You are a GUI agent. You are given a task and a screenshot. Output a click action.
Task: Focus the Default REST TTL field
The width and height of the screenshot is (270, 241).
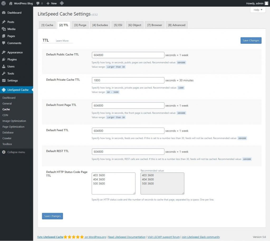click(128, 152)
